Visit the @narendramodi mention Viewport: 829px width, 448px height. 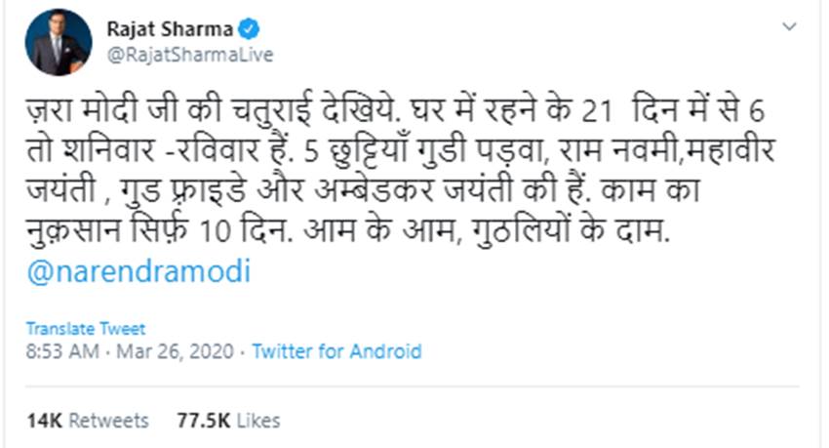click(x=138, y=271)
